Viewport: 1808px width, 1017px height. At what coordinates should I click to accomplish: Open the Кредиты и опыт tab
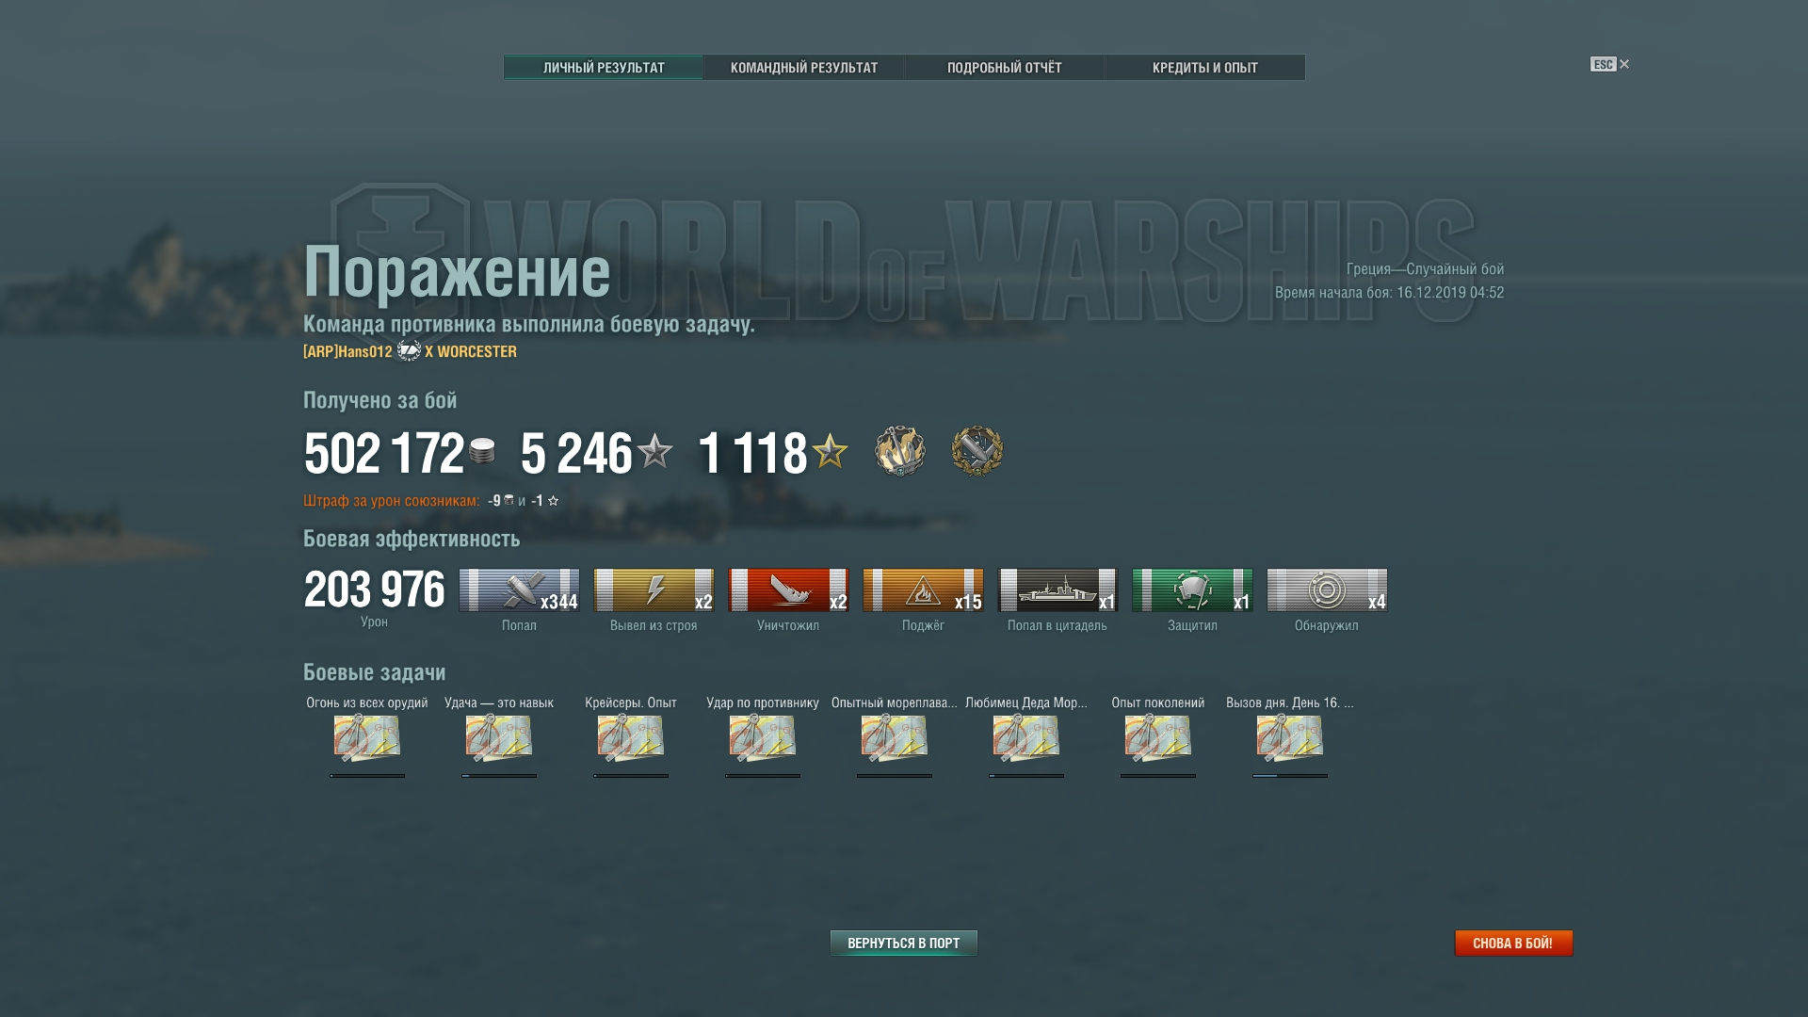pyautogui.click(x=1204, y=68)
